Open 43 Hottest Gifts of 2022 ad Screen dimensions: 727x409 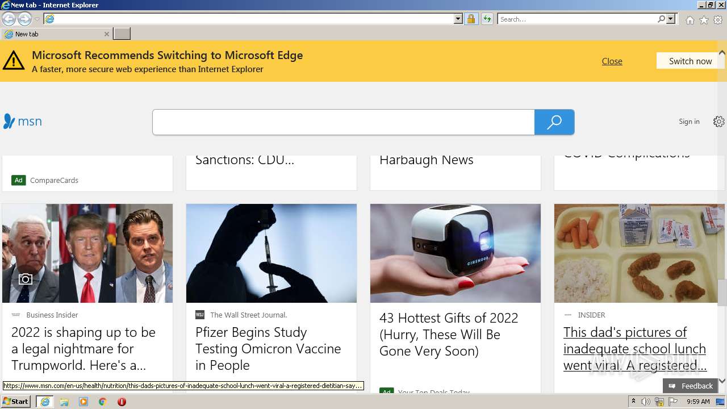tap(449, 335)
